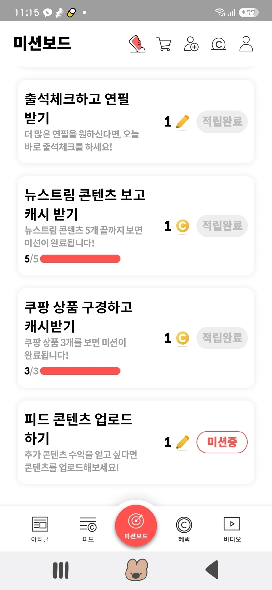Switch to the 아티클 tab
This screenshot has height=590, width=272.
point(40,529)
